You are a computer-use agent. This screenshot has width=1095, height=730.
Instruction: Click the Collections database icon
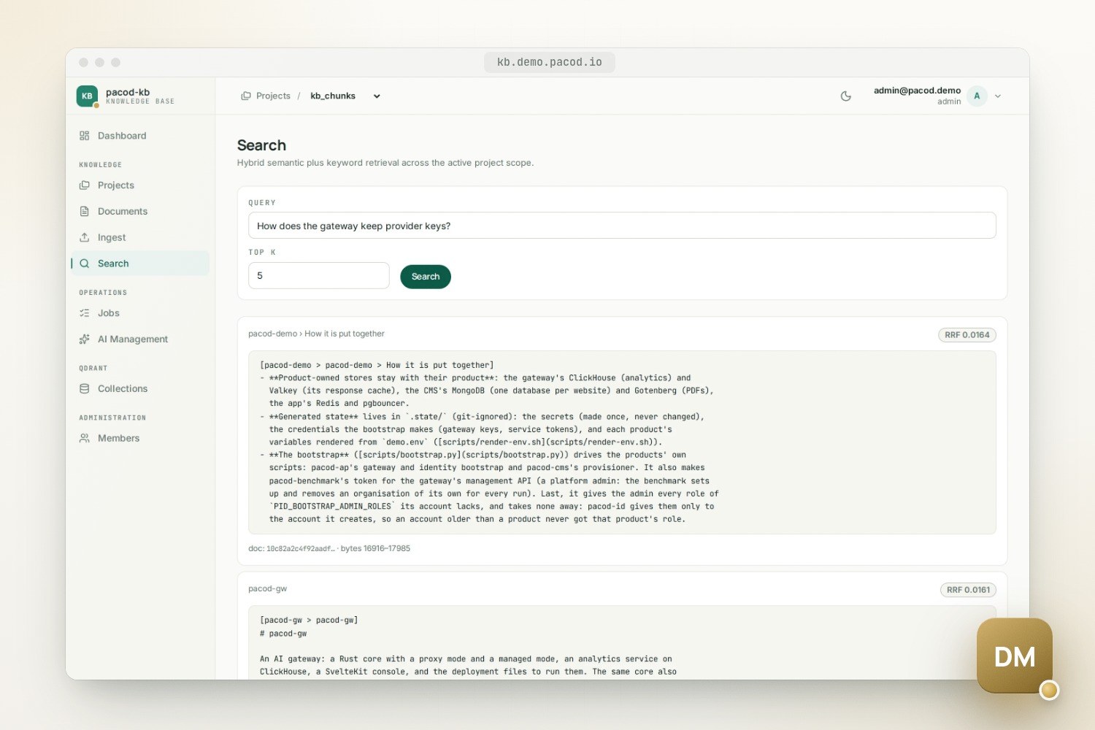click(85, 389)
